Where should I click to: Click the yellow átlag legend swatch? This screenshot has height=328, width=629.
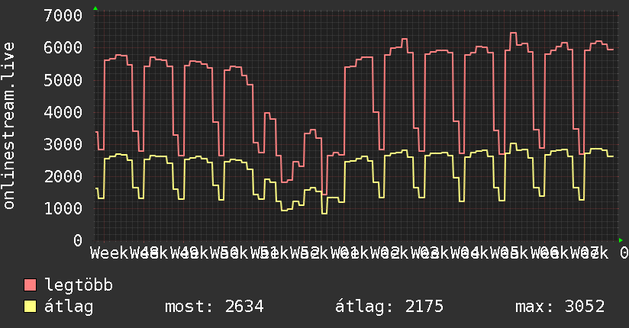(30, 307)
